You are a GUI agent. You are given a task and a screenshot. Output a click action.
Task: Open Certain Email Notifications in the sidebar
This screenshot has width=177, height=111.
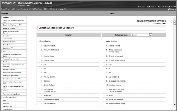point(11,25)
